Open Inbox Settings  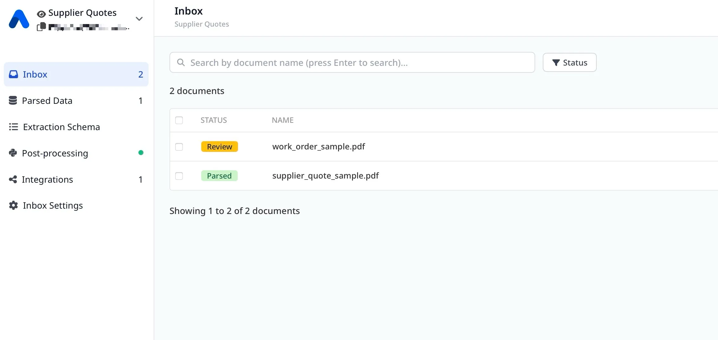(x=76, y=205)
